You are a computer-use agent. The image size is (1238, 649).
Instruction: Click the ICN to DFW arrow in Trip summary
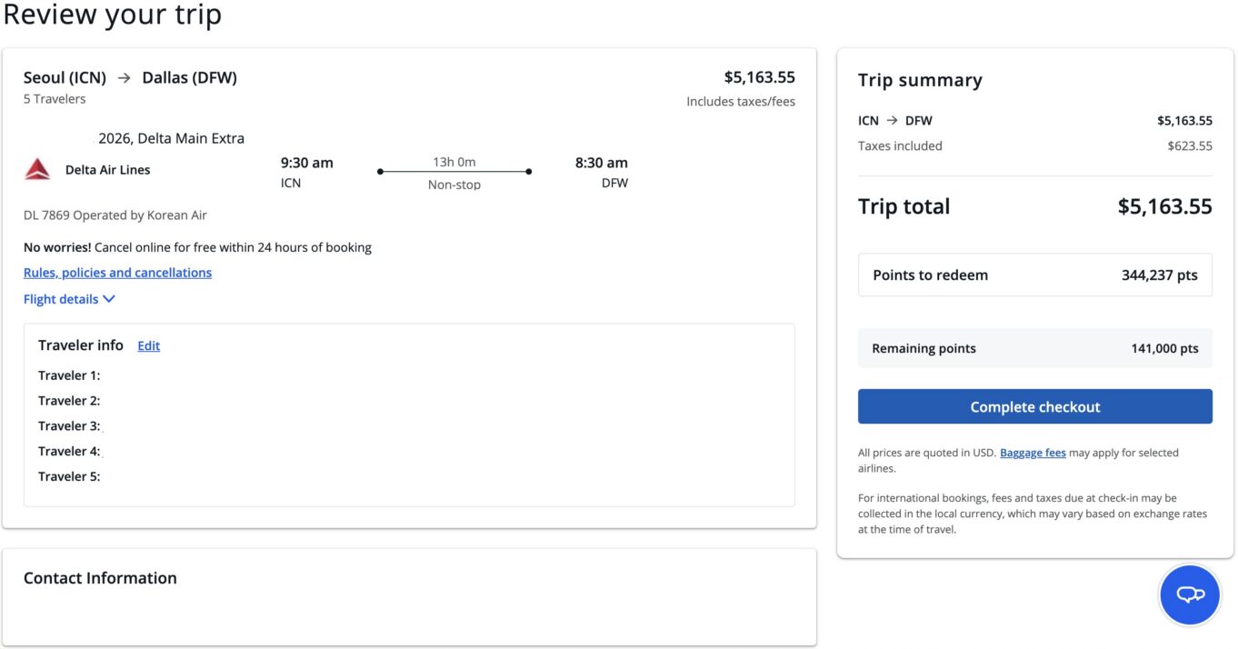pos(893,121)
